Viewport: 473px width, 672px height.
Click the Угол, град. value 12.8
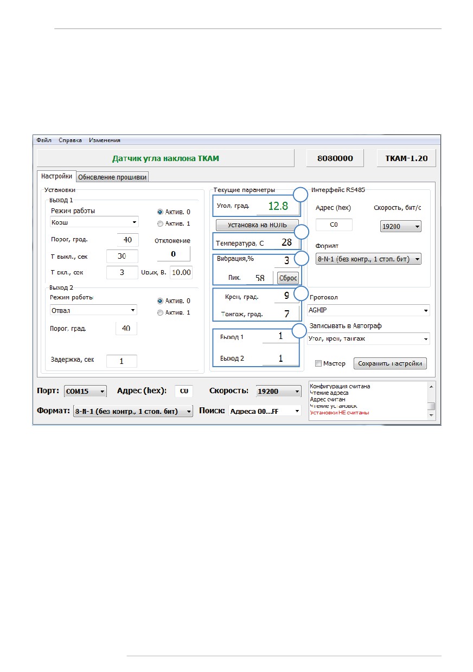pos(278,206)
